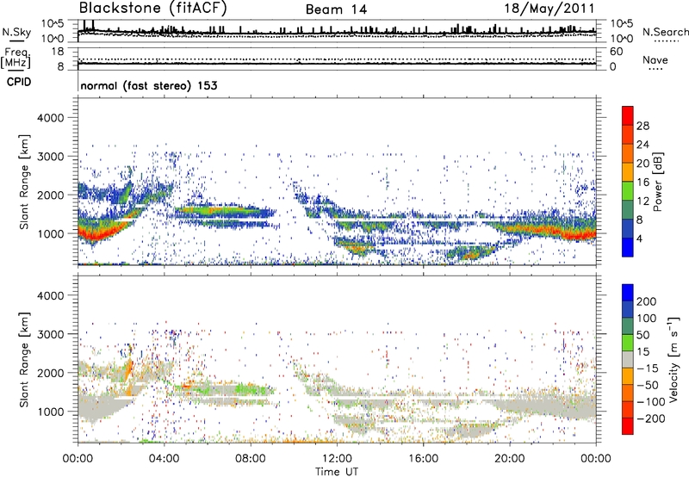Select the "−100" Velocity colorbar tick
This screenshot has width=689, height=477.
point(650,402)
